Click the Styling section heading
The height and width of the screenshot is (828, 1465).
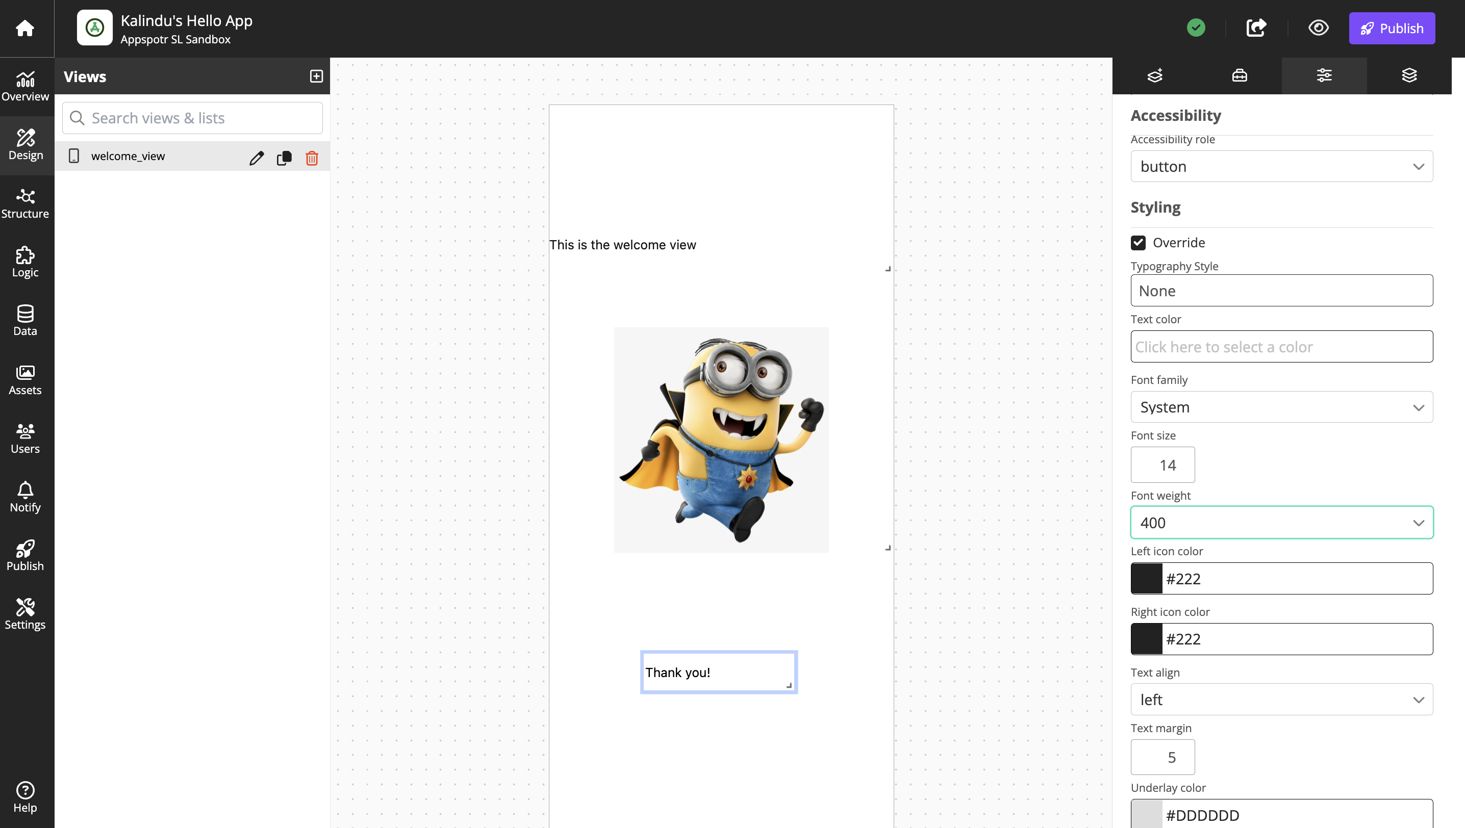[1155, 207]
